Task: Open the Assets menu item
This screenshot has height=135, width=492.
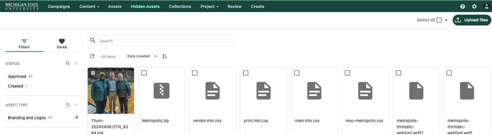Action: [x=115, y=6]
